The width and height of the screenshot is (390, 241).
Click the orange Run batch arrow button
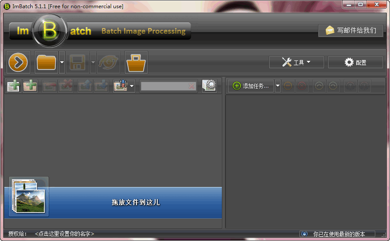18,63
